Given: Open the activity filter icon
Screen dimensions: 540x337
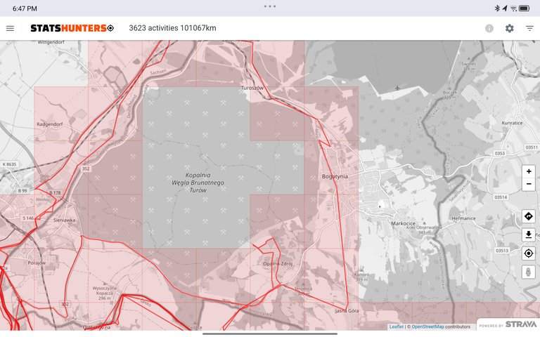Looking at the screenshot, I should pos(529,28).
